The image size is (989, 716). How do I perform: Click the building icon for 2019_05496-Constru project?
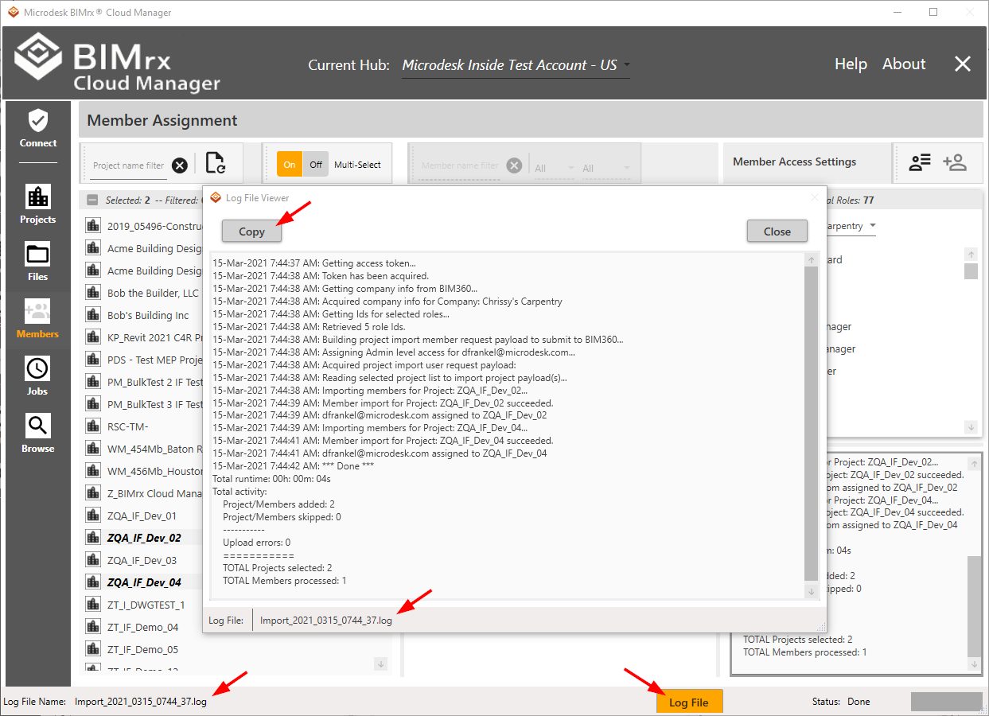click(x=93, y=226)
